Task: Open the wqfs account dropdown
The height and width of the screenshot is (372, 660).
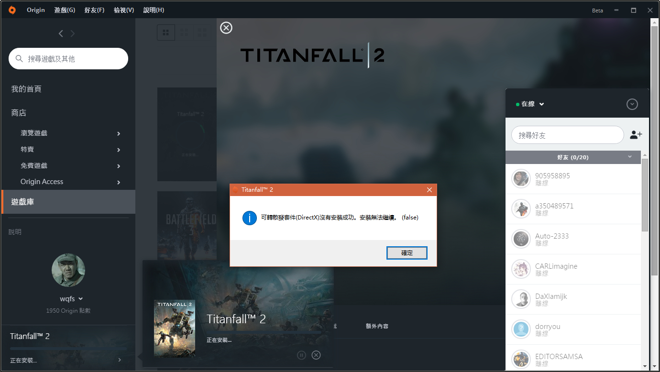Action: coord(80,299)
